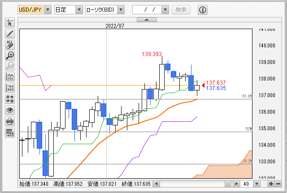
Task: Click the 61.8% Fibonacci level label
Action: (x=247, y=96)
